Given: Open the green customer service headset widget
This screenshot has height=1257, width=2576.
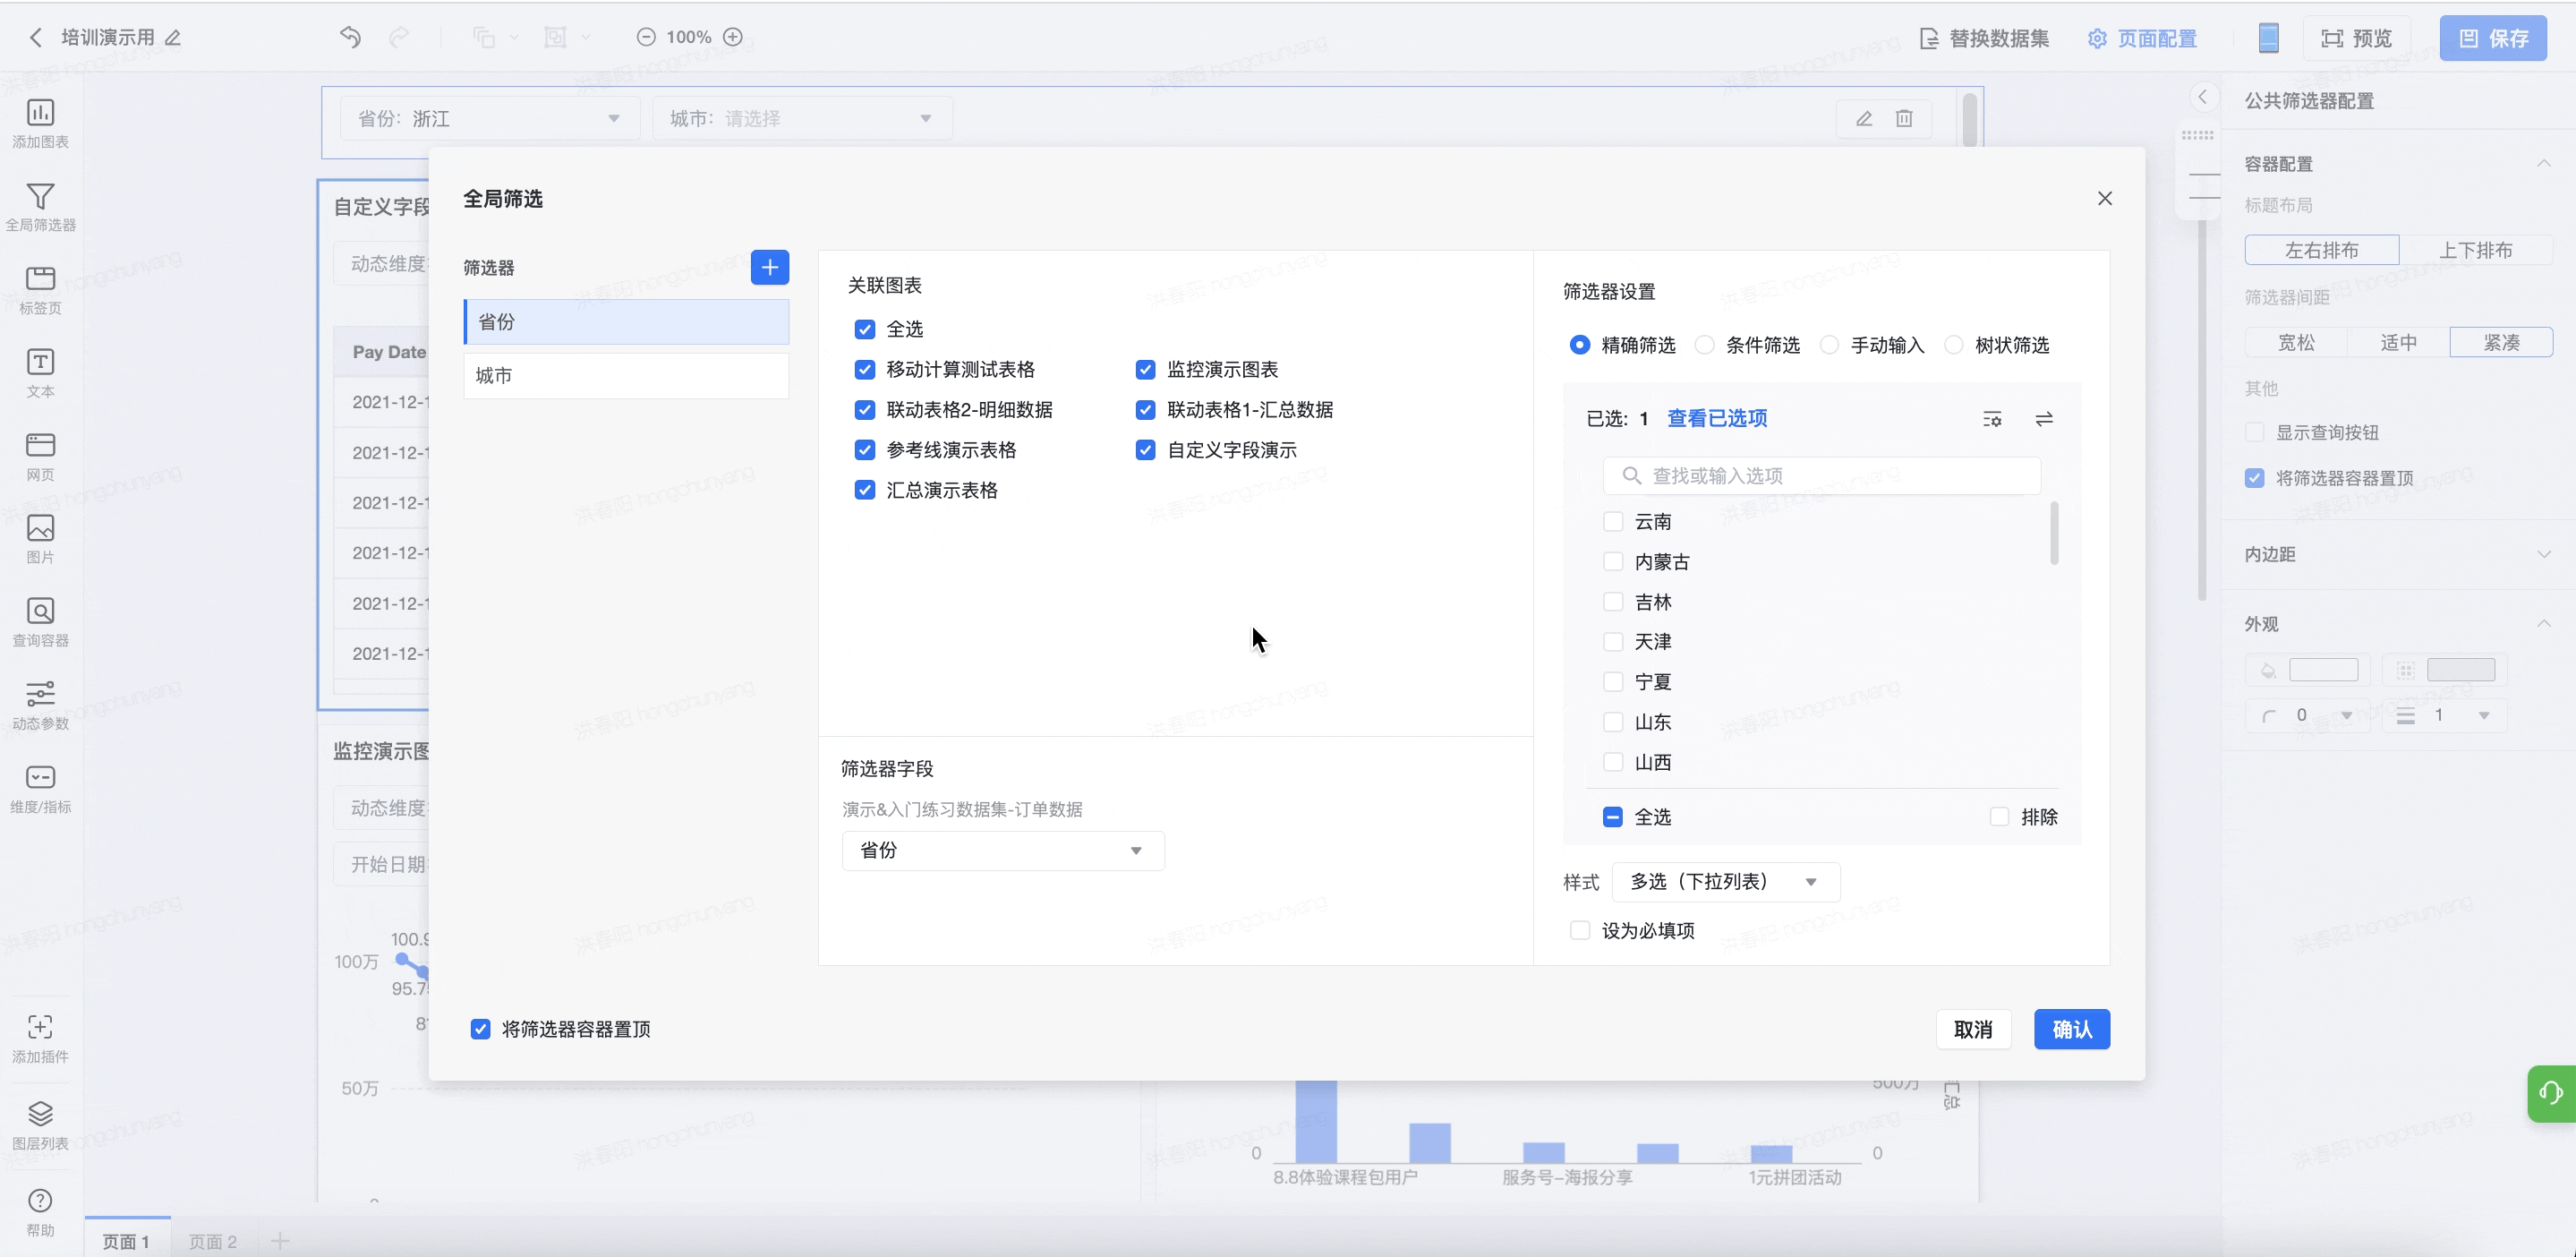Looking at the screenshot, I should [2551, 1093].
